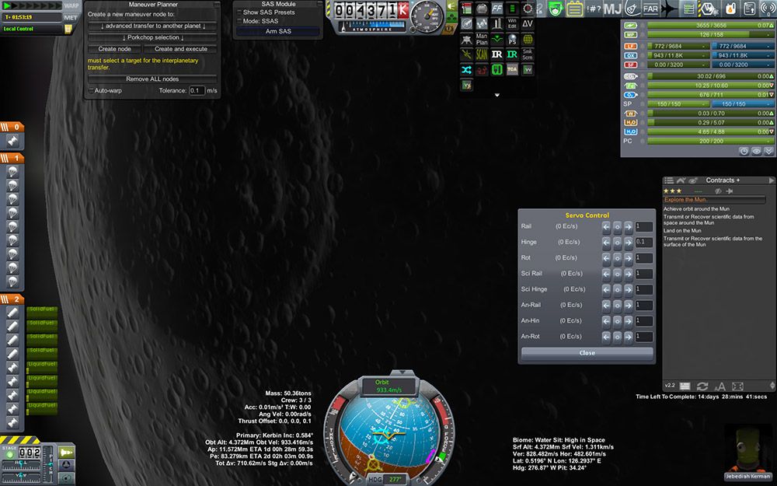Click the green IR toolbar icon

pyautogui.click(x=512, y=54)
